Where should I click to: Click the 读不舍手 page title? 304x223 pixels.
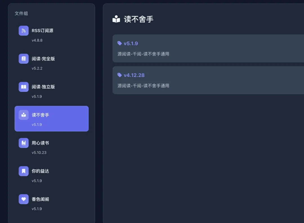pyautogui.click(x=138, y=19)
